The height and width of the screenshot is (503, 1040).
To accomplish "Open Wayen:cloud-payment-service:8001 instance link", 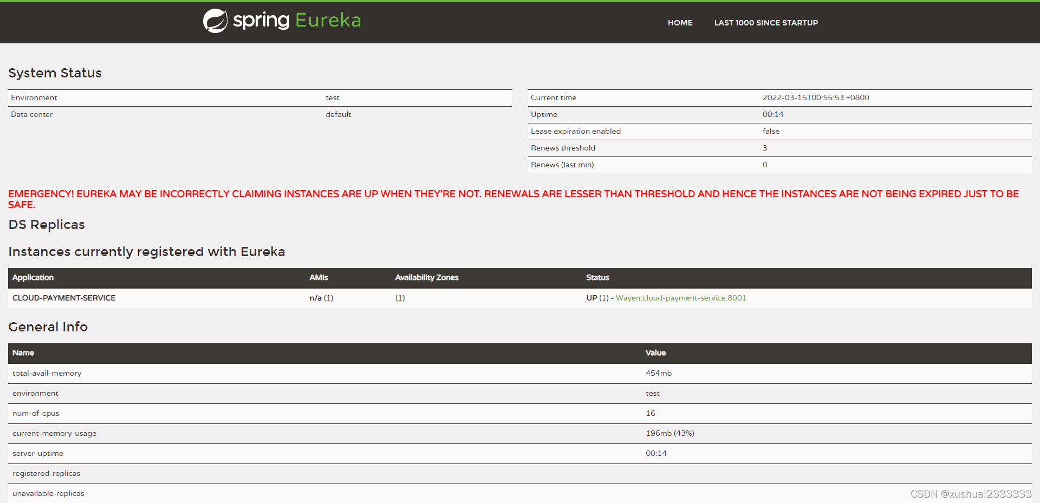I will pos(681,298).
